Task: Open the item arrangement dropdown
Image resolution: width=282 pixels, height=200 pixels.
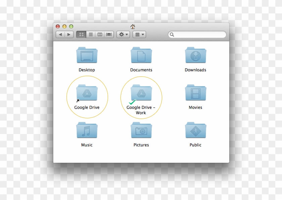Action: coord(139,35)
